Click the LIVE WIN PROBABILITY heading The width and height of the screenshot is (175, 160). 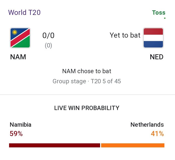tap(87, 108)
